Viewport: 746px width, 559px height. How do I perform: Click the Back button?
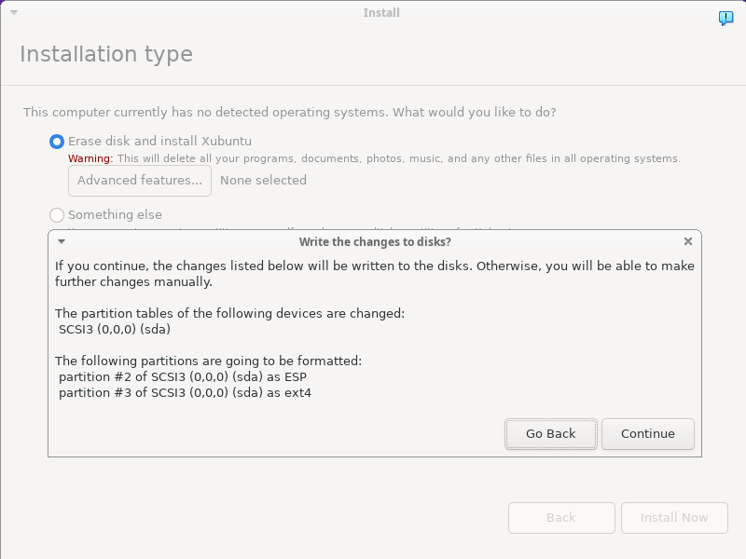coord(561,518)
